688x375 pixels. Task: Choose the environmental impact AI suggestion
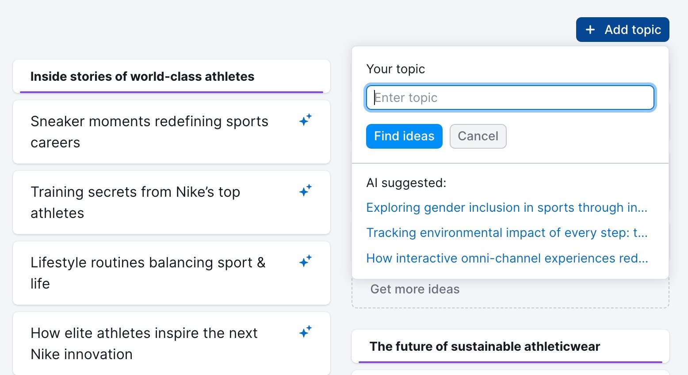click(506, 233)
